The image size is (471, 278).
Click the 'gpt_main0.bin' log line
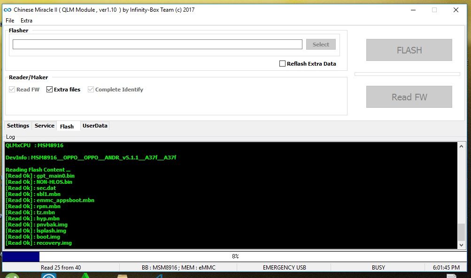(x=40, y=176)
